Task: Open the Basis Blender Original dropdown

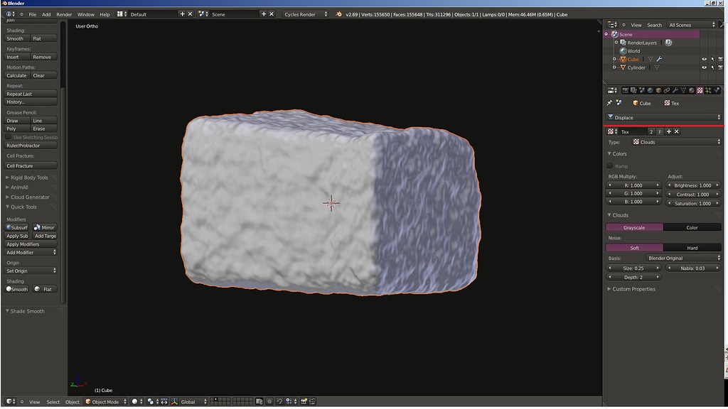Action: 683,258
